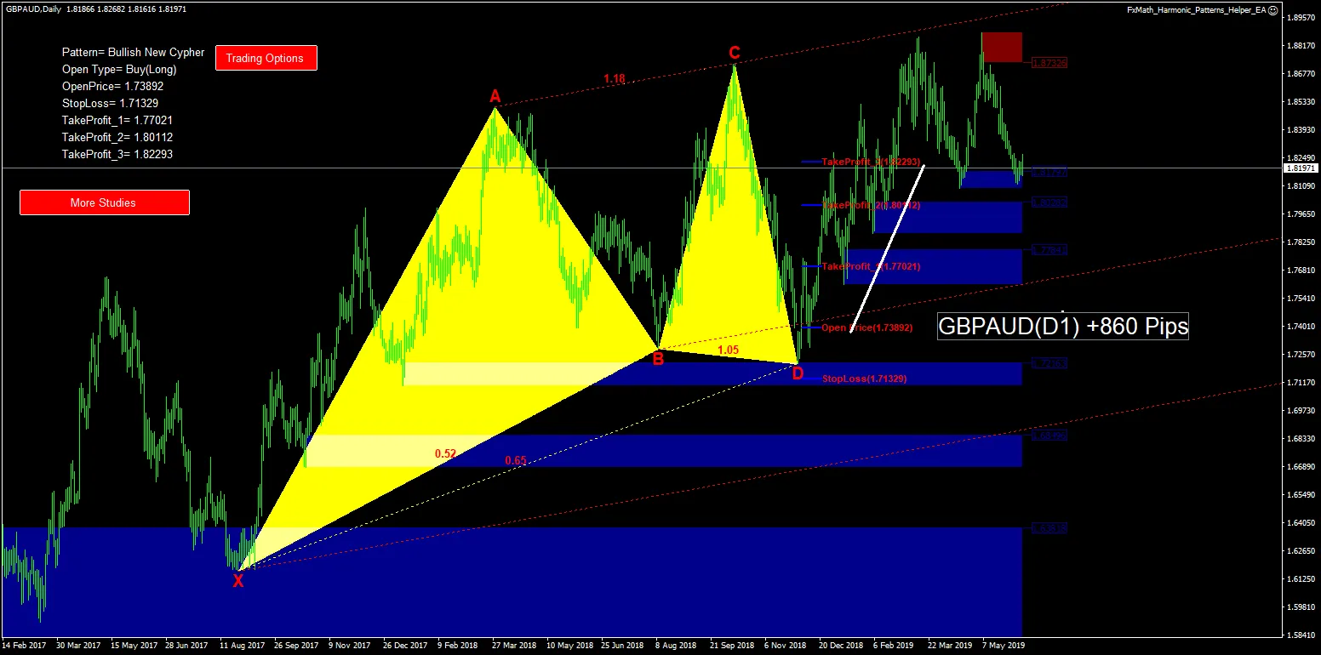Image resolution: width=1321 pixels, height=655 pixels.
Task: Click the 14 Feb 2017 date on time axis
Action: (x=24, y=646)
